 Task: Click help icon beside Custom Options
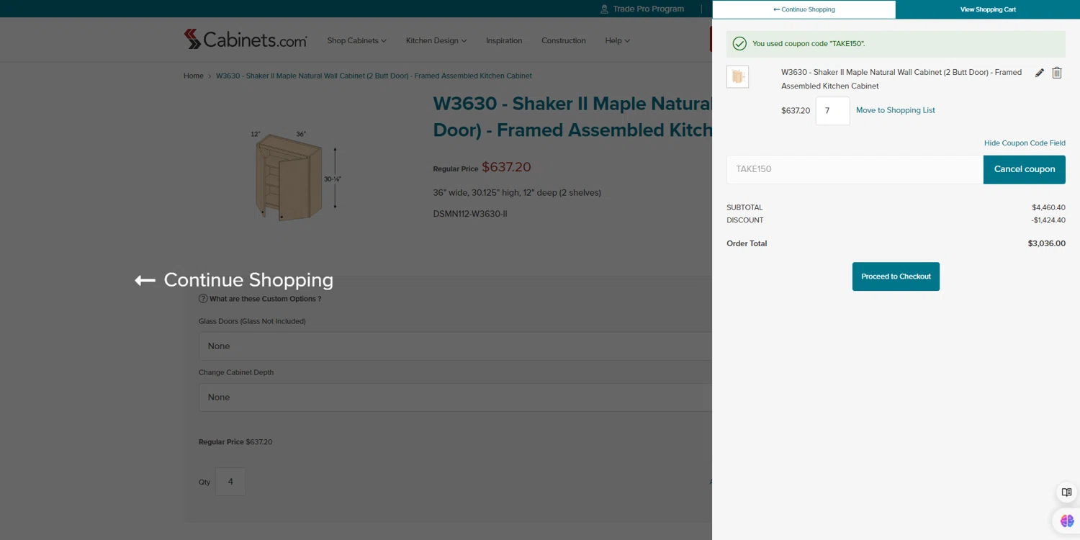point(203,299)
